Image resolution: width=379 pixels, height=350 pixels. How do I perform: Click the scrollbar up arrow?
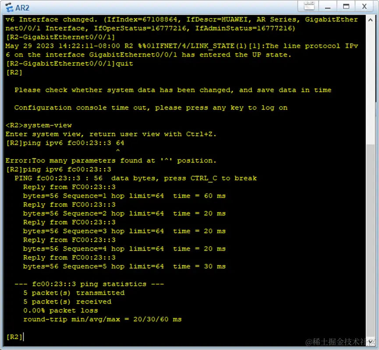(x=370, y=20)
